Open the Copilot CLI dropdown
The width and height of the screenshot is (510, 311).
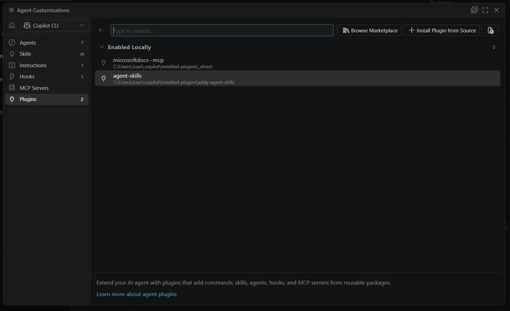coord(55,25)
